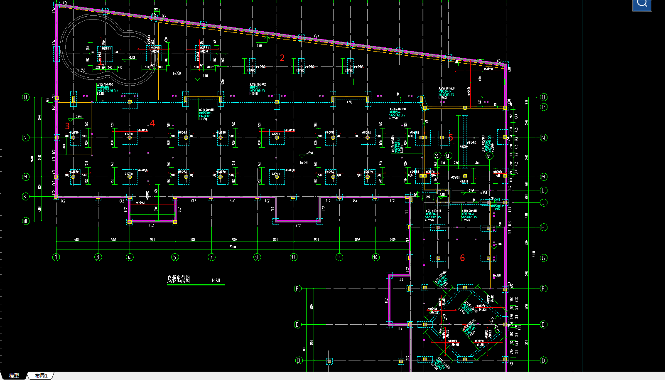Pick the G axis bubble

pyautogui.click(x=543, y=258)
